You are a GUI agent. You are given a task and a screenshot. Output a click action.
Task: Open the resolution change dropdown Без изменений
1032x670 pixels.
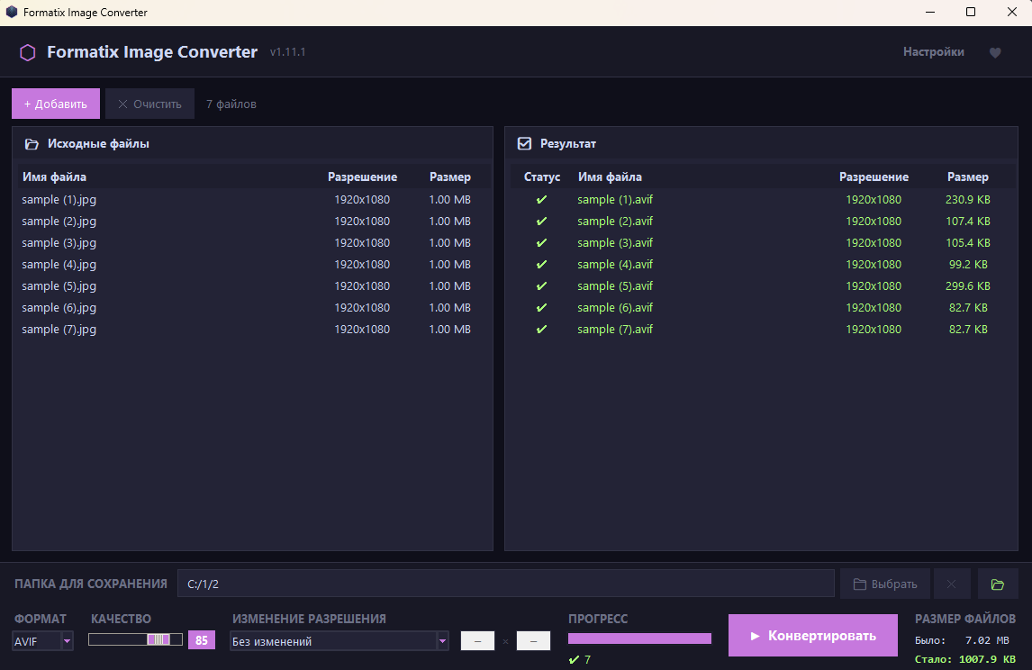click(x=339, y=641)
